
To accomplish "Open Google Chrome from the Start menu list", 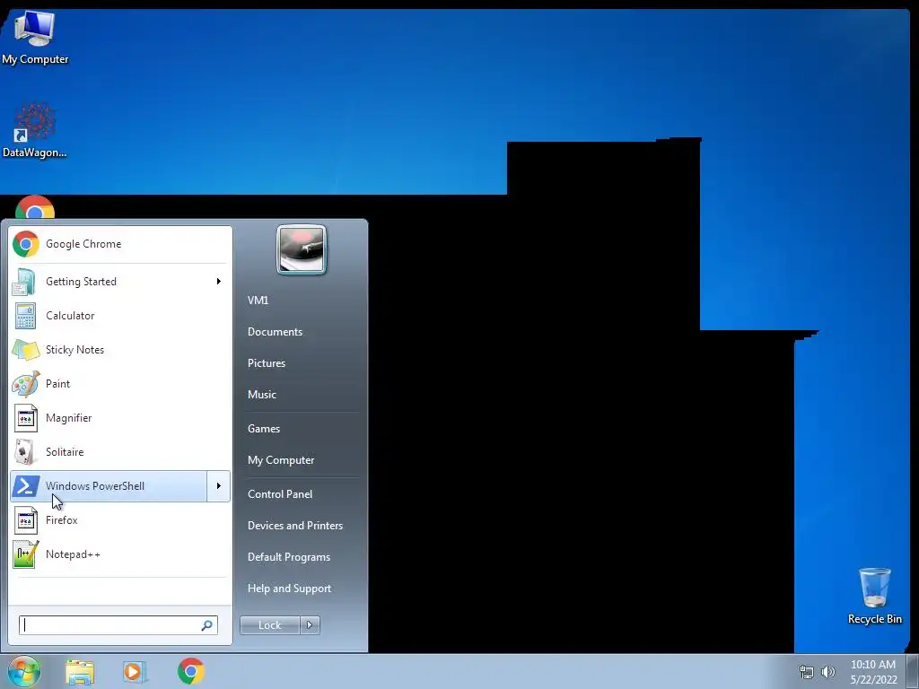I will (x=120, y=244).
